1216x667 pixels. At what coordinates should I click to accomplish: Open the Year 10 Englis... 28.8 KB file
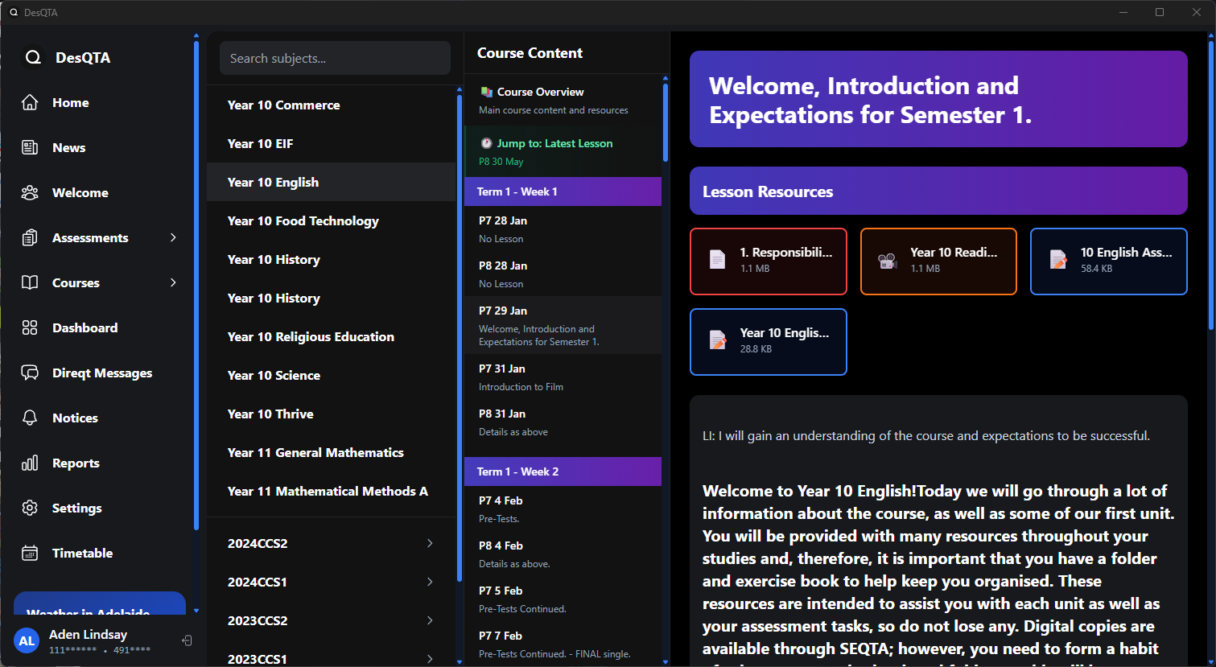coord(768,341)
